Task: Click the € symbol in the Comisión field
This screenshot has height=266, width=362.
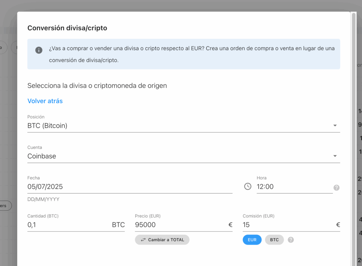Action: (x=338, y=225)
